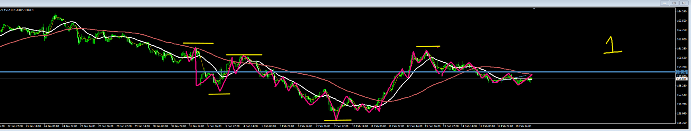The width and height of the screenshot is (691, 131).
Task: Click the chart shift triangle marker
Action: 534,8
